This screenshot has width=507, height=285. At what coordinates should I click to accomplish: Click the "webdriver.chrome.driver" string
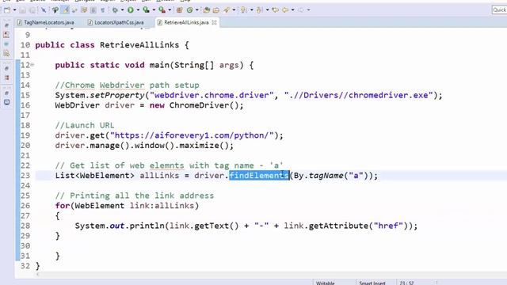[212, 95]
